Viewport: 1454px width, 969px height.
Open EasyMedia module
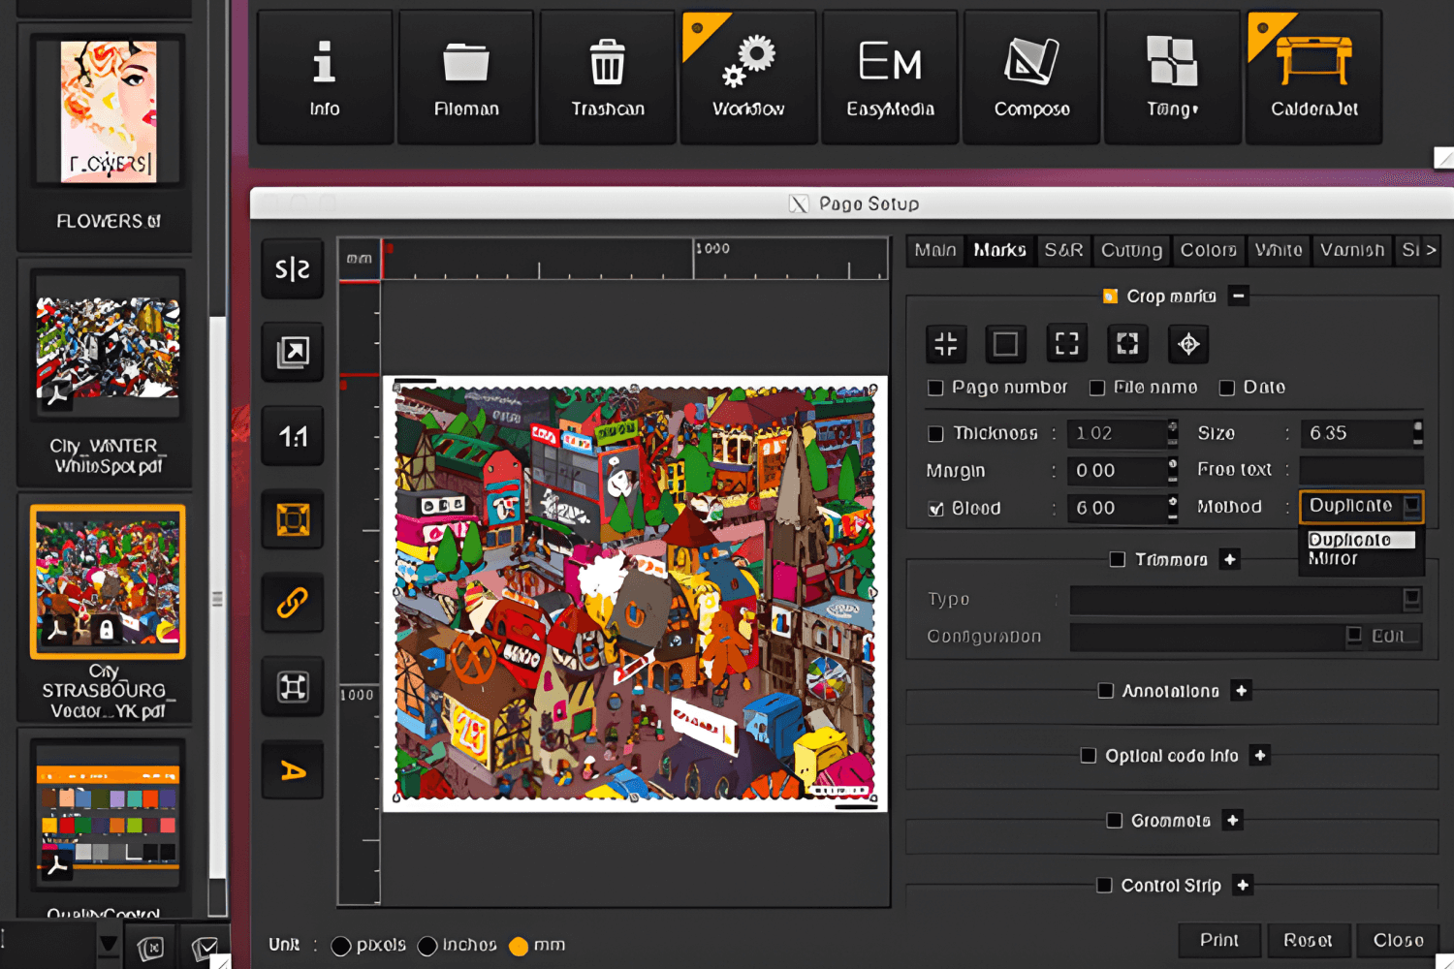click(x=890, y=78)
